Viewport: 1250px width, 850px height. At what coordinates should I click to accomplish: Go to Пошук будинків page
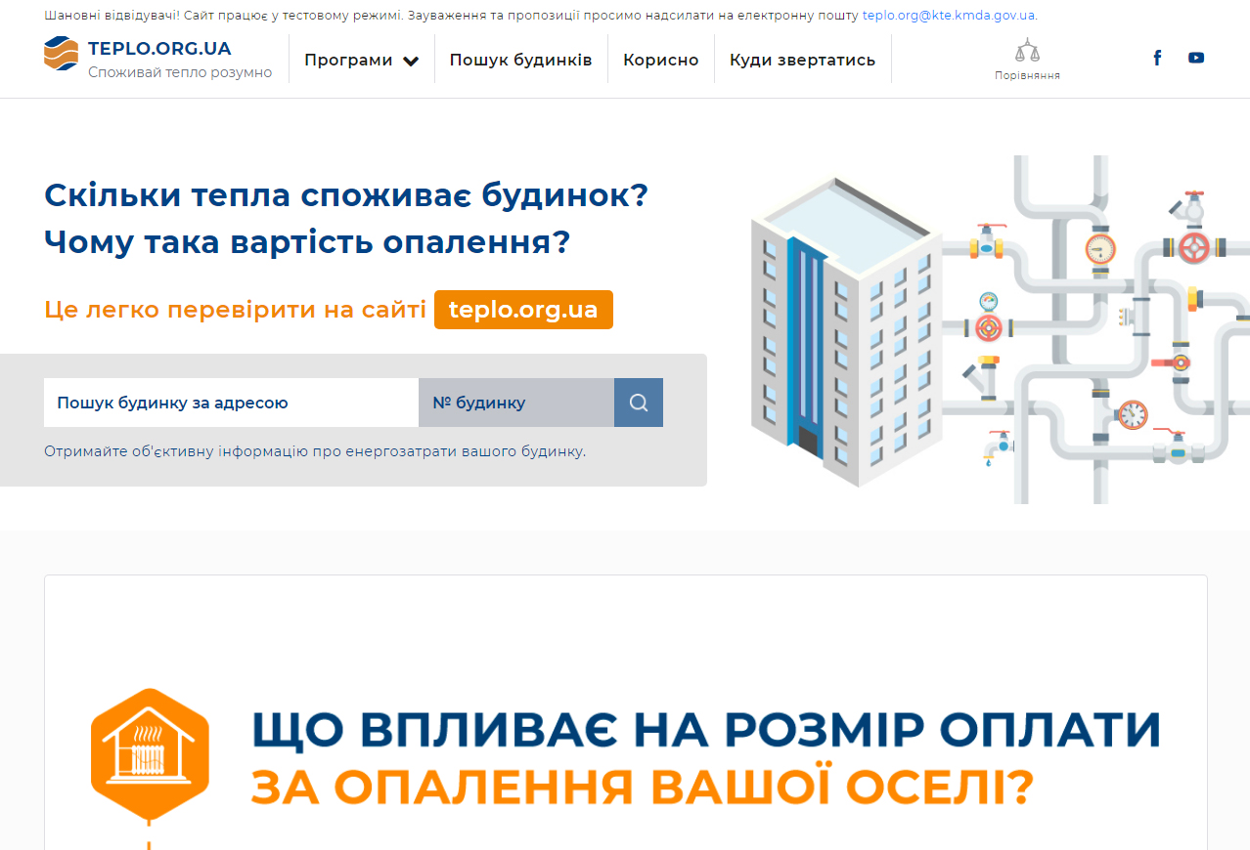(520, 60)
